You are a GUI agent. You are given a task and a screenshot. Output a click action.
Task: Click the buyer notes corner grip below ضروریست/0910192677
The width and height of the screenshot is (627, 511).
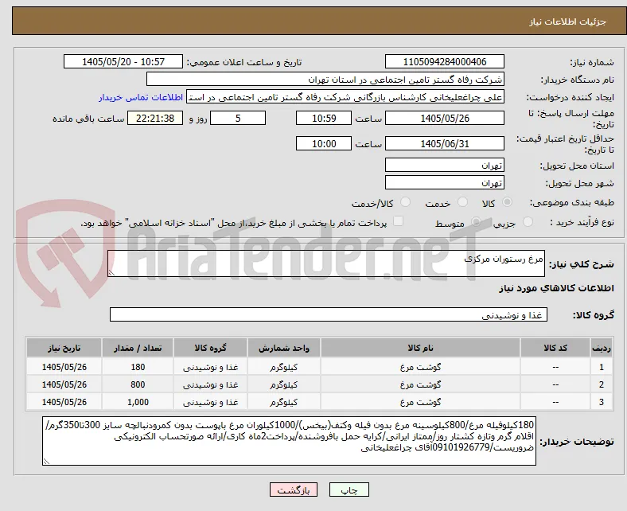[46, 462]
